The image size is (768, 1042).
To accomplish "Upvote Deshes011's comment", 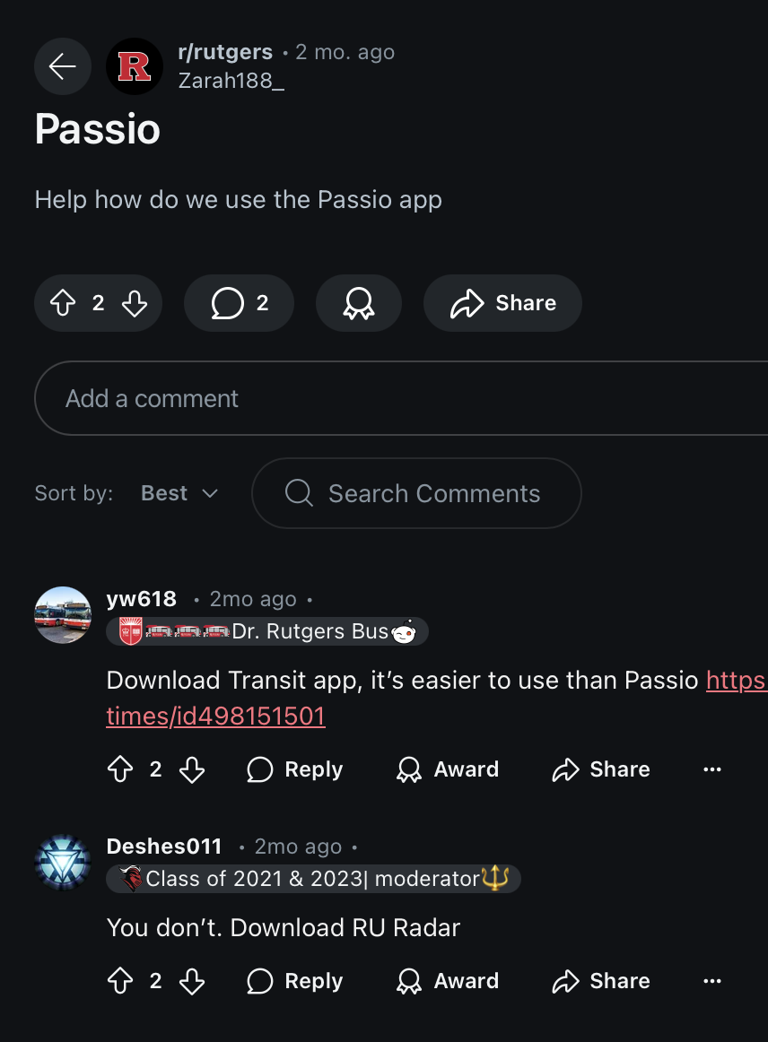I will 120,981.
